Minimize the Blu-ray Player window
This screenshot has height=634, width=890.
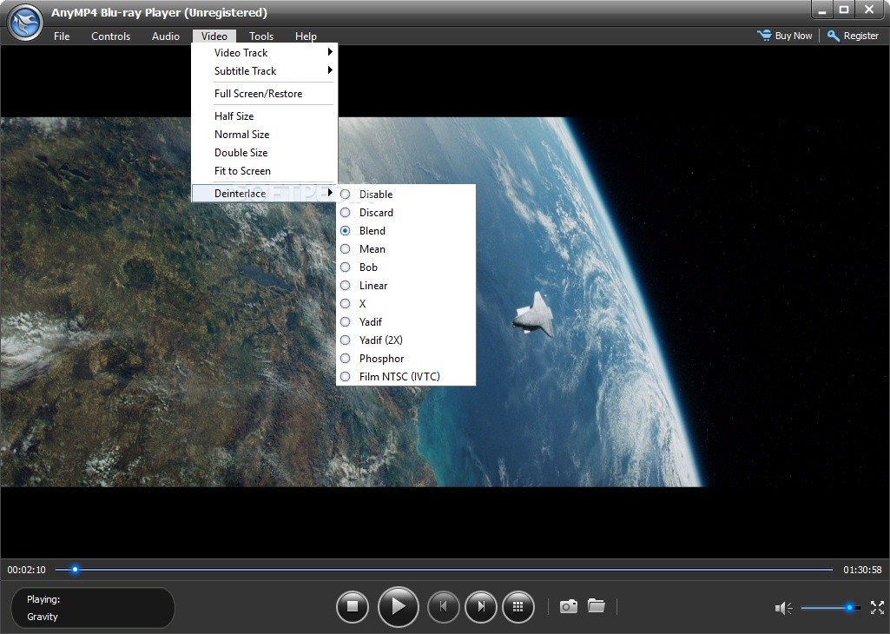pyautogui.click(x=821, y=10)
